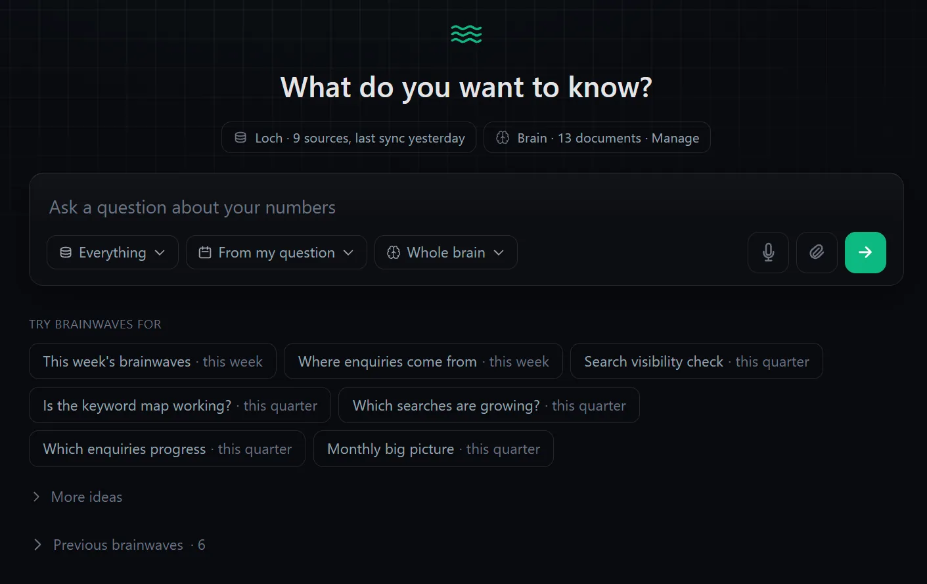Select Which searches are growing suggestion
This screenshot has width=927, height=584.
[489, 405]
